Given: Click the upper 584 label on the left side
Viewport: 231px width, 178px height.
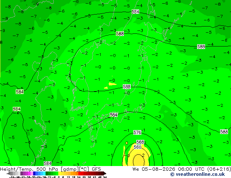Looking at the screenshot, I should (20, 92).
